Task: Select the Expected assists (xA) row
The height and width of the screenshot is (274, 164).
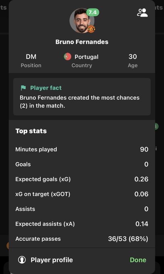Action: click(x=82, y=224)
